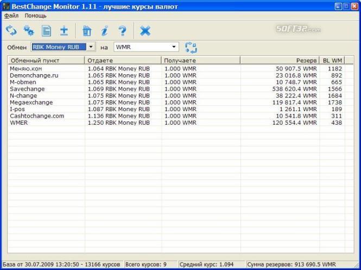Expand the RBK Money RUB dropdown arrow
Image resolution: width=361 pixels, height=270 pixels.
91,47
